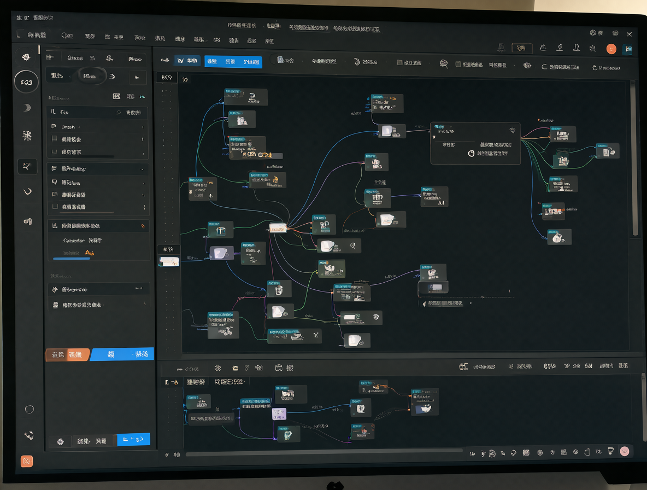Open the round numbered badge in left sidebar
This screenshot has height=490, width=647.
tap(26, 81)
